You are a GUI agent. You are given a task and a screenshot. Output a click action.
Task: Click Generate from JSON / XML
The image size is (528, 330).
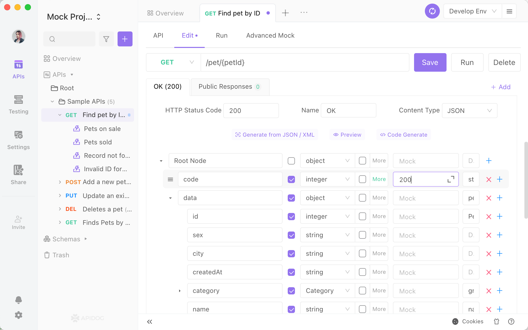tap(275, 135)
